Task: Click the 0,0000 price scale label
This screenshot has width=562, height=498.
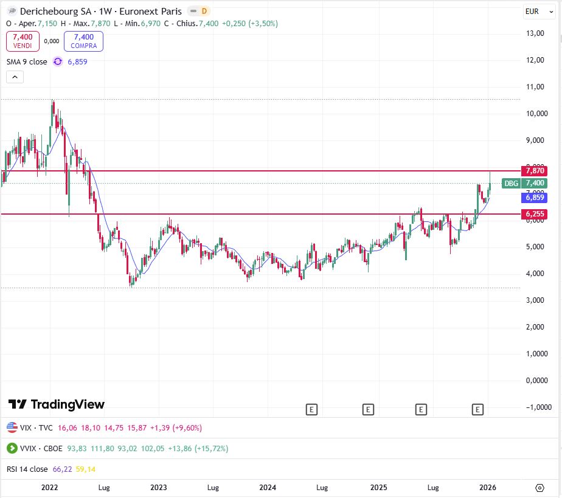Action: coord(536,381)
